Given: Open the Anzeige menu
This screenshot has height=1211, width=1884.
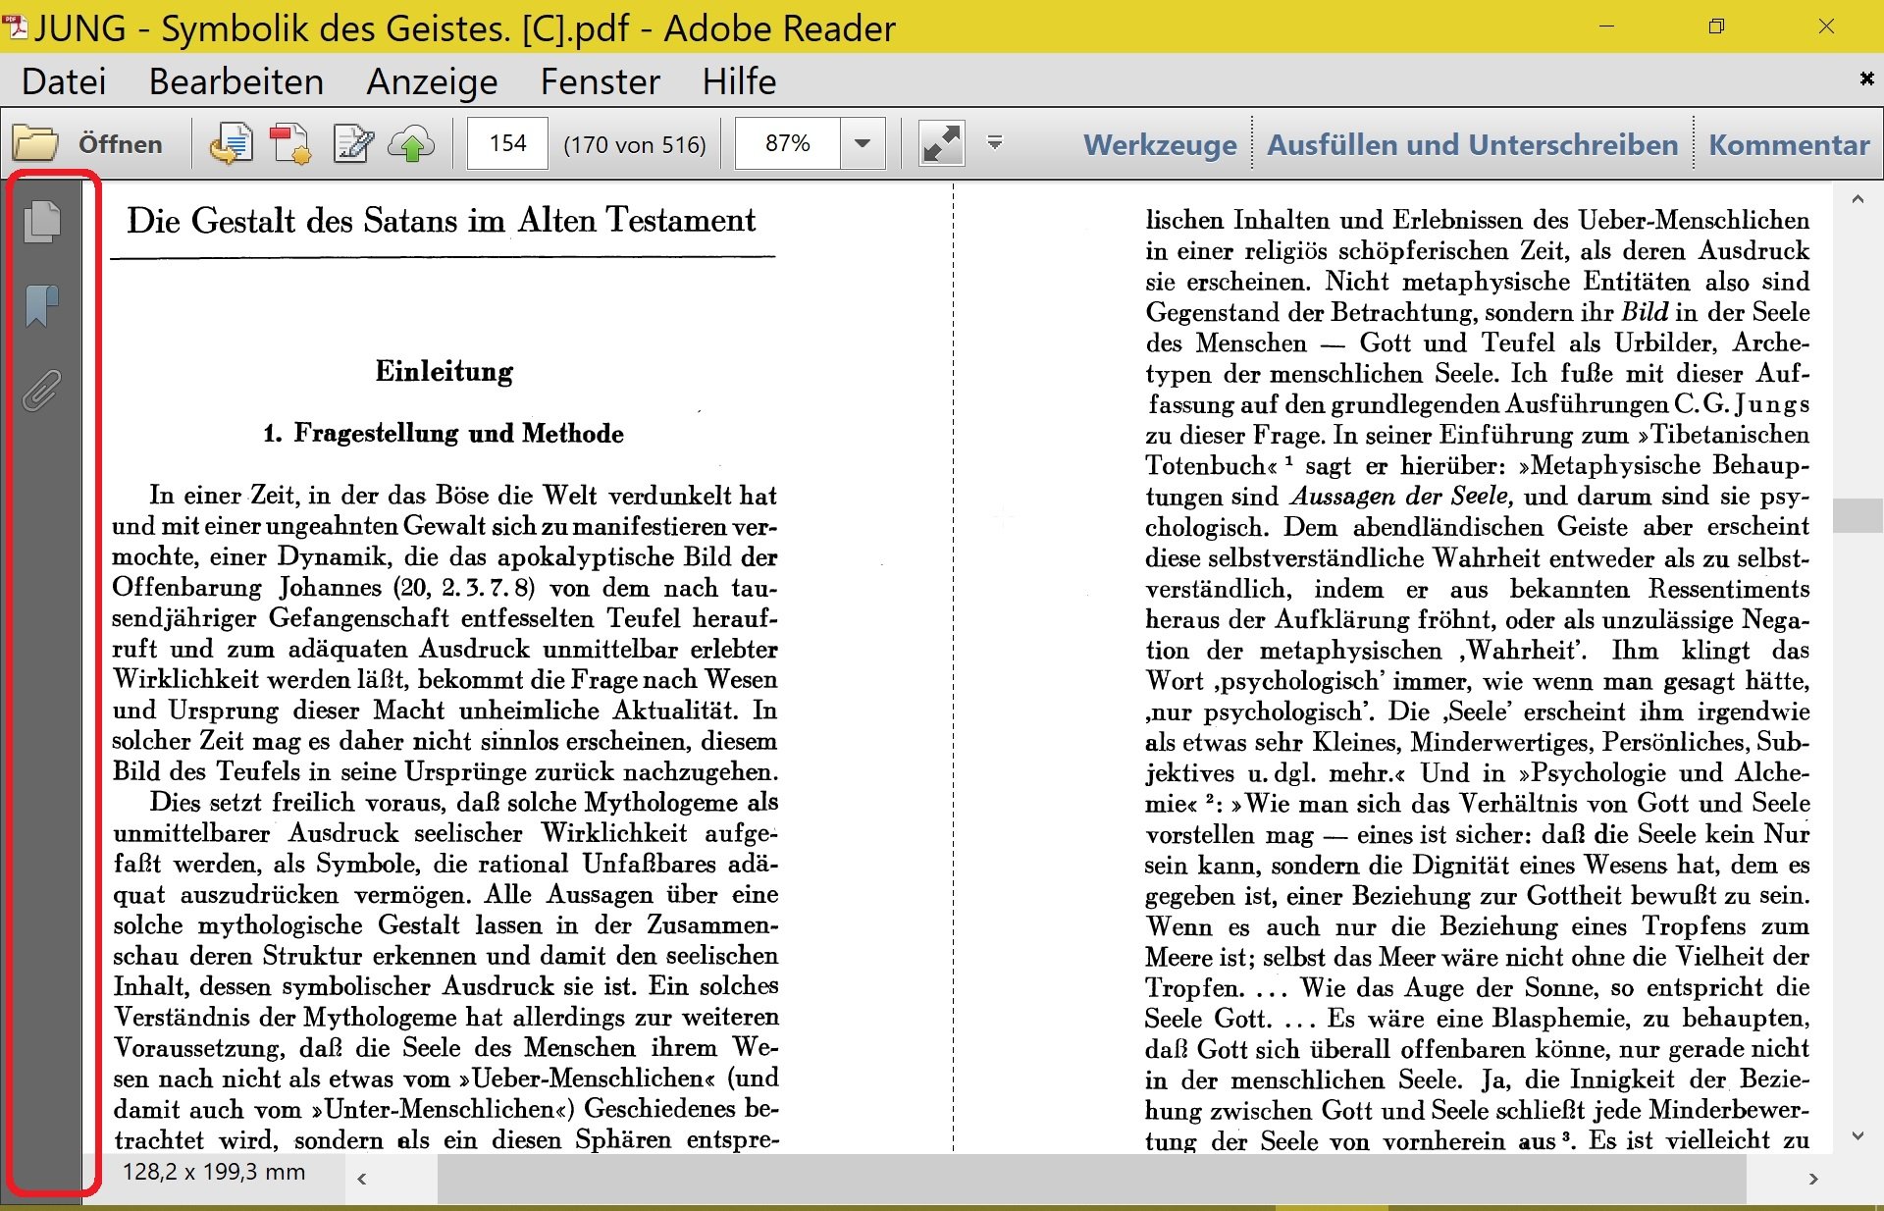Looking at the screenshot, I should pyautogui.click(x=432, y=81).
